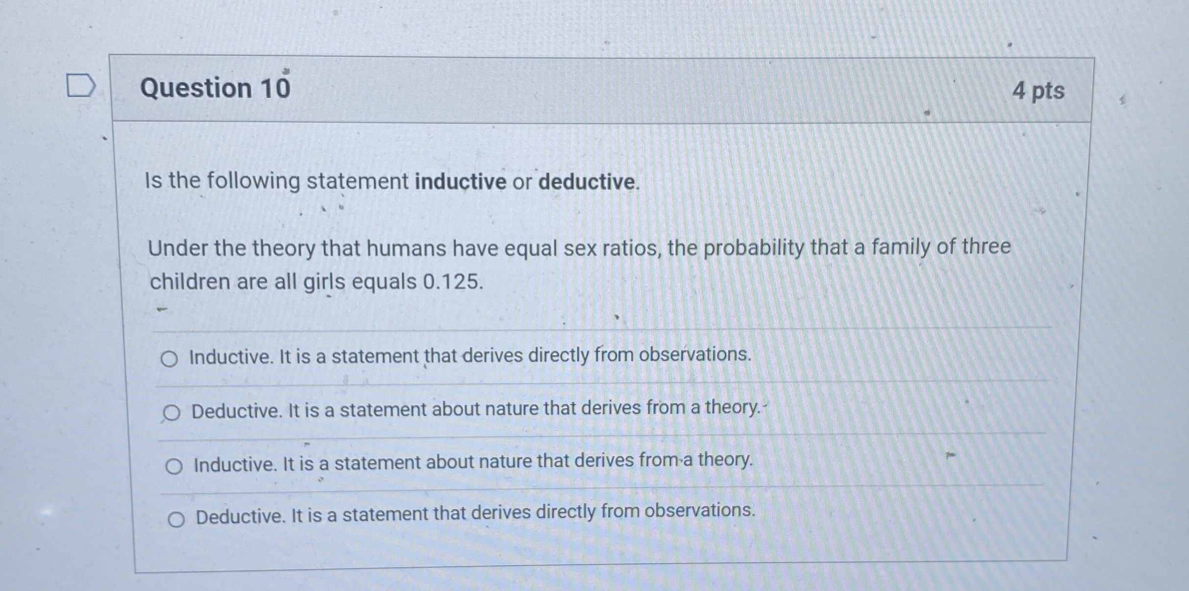
Task: Click the value '0.125' in the statement
Action: 452,282
